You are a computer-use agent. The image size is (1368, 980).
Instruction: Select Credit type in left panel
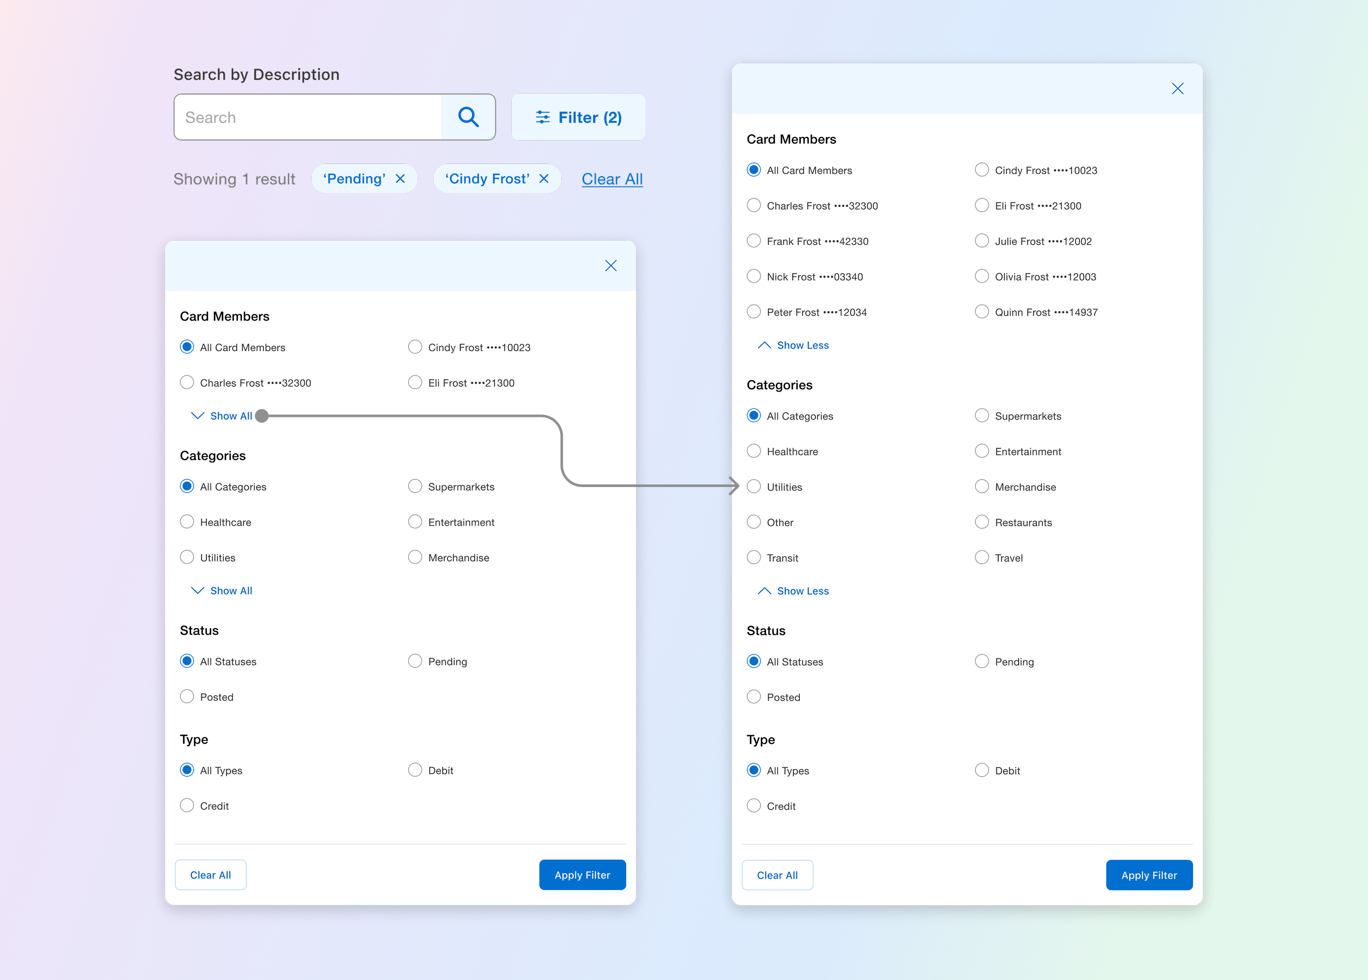(187, 806)
